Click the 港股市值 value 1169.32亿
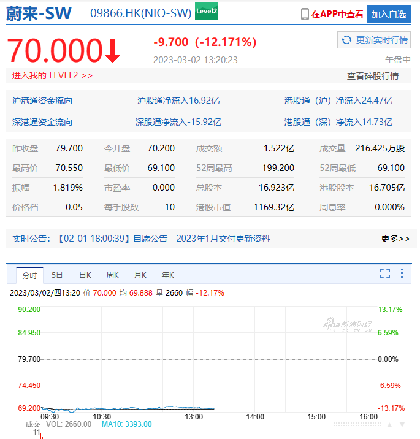 click(274, 207)
